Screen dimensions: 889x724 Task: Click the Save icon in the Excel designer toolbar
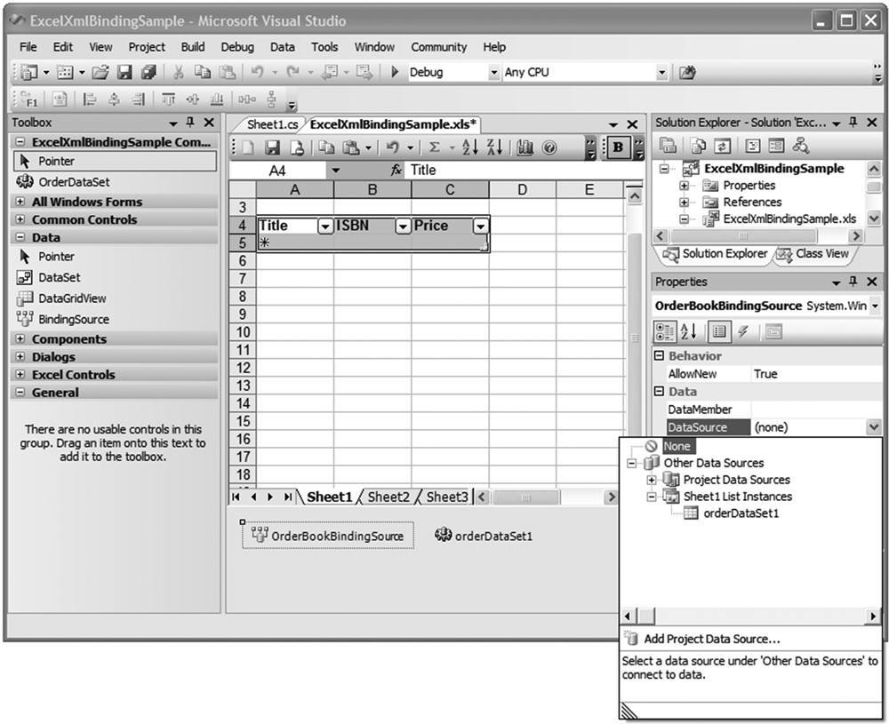point(273,147)
